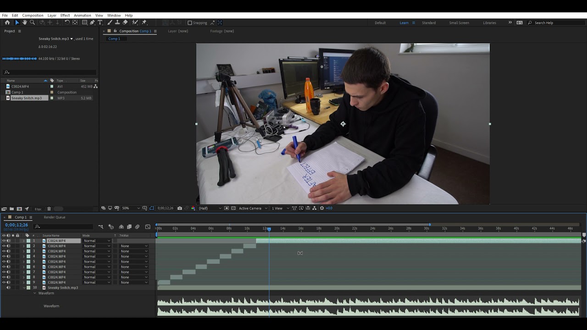Switch to Render Queue tab

point(55,217)
